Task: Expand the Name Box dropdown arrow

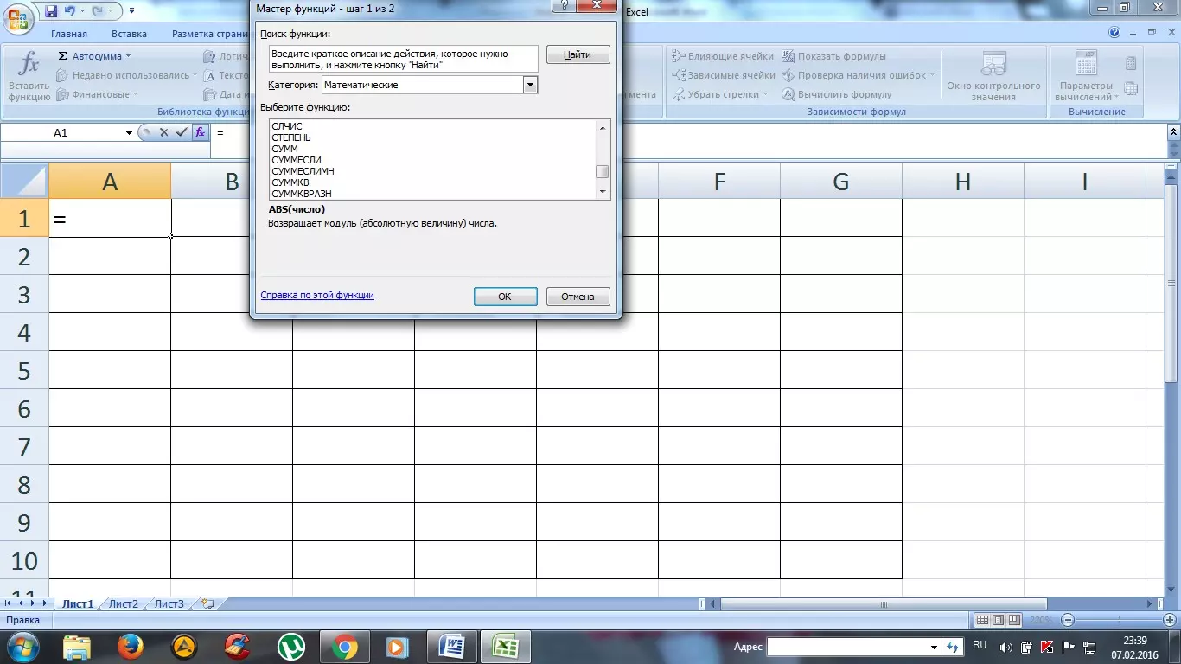Action: (129, 133)
